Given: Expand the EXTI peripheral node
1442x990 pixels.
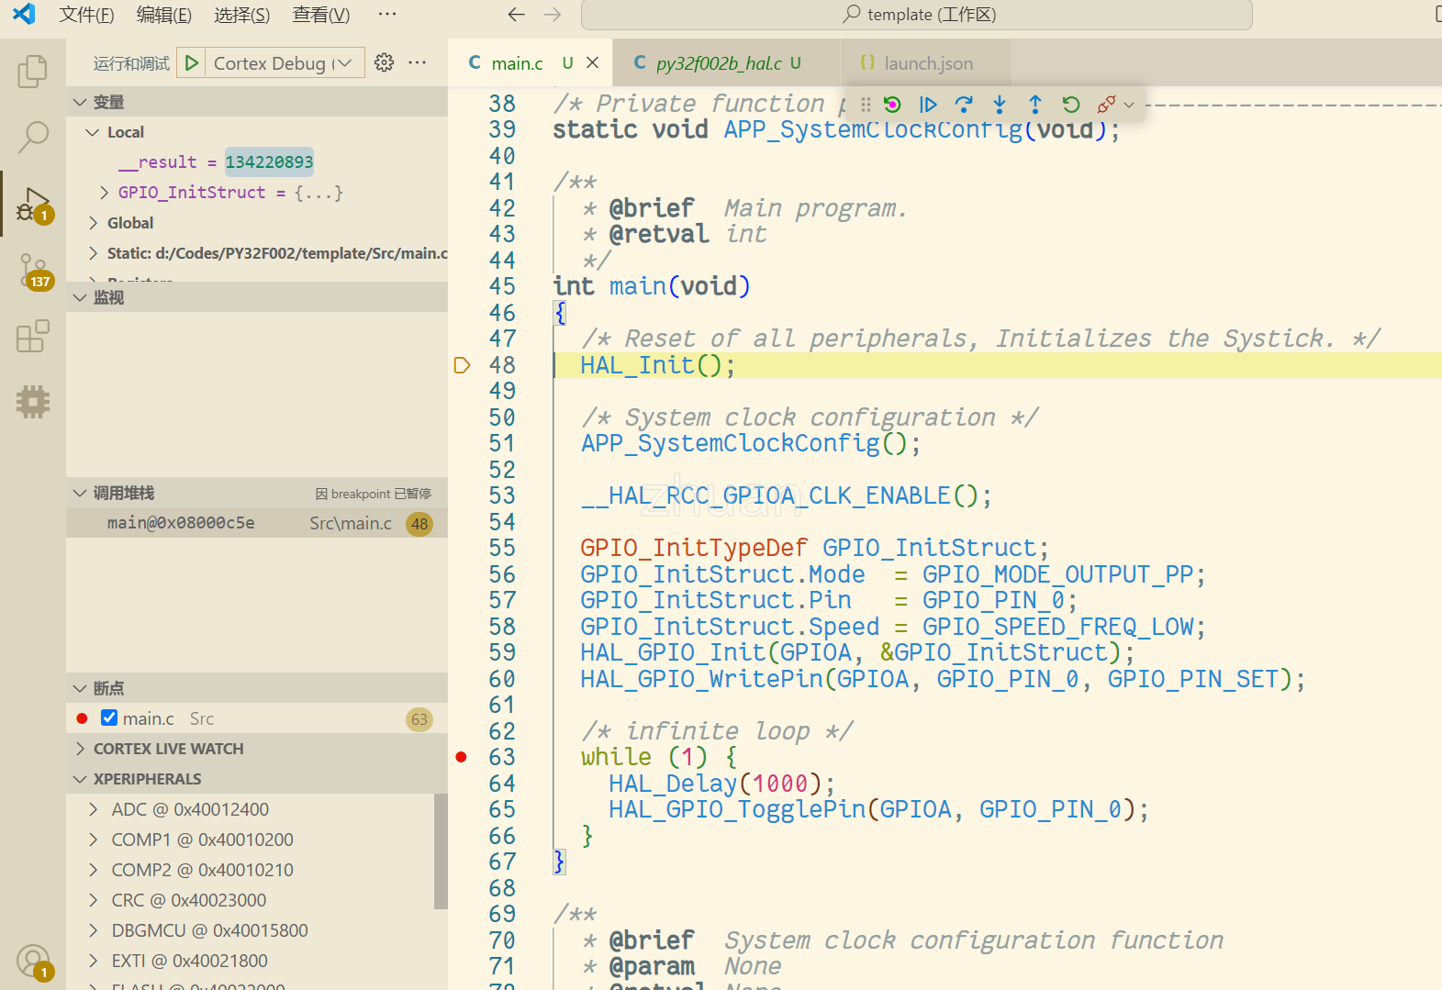Looking at the screenshot, I should 93,961.
